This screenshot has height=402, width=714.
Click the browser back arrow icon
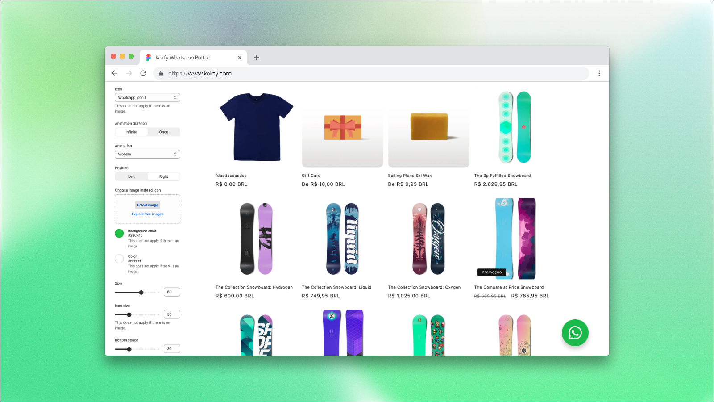[115, 73]
